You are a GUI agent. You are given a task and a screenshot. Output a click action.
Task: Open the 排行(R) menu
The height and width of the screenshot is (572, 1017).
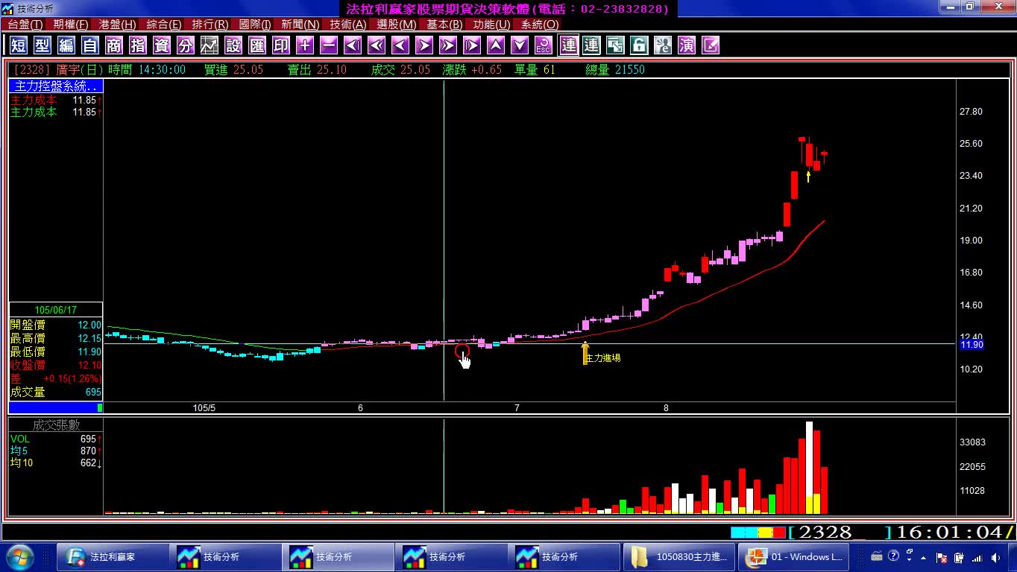[210, 25]
